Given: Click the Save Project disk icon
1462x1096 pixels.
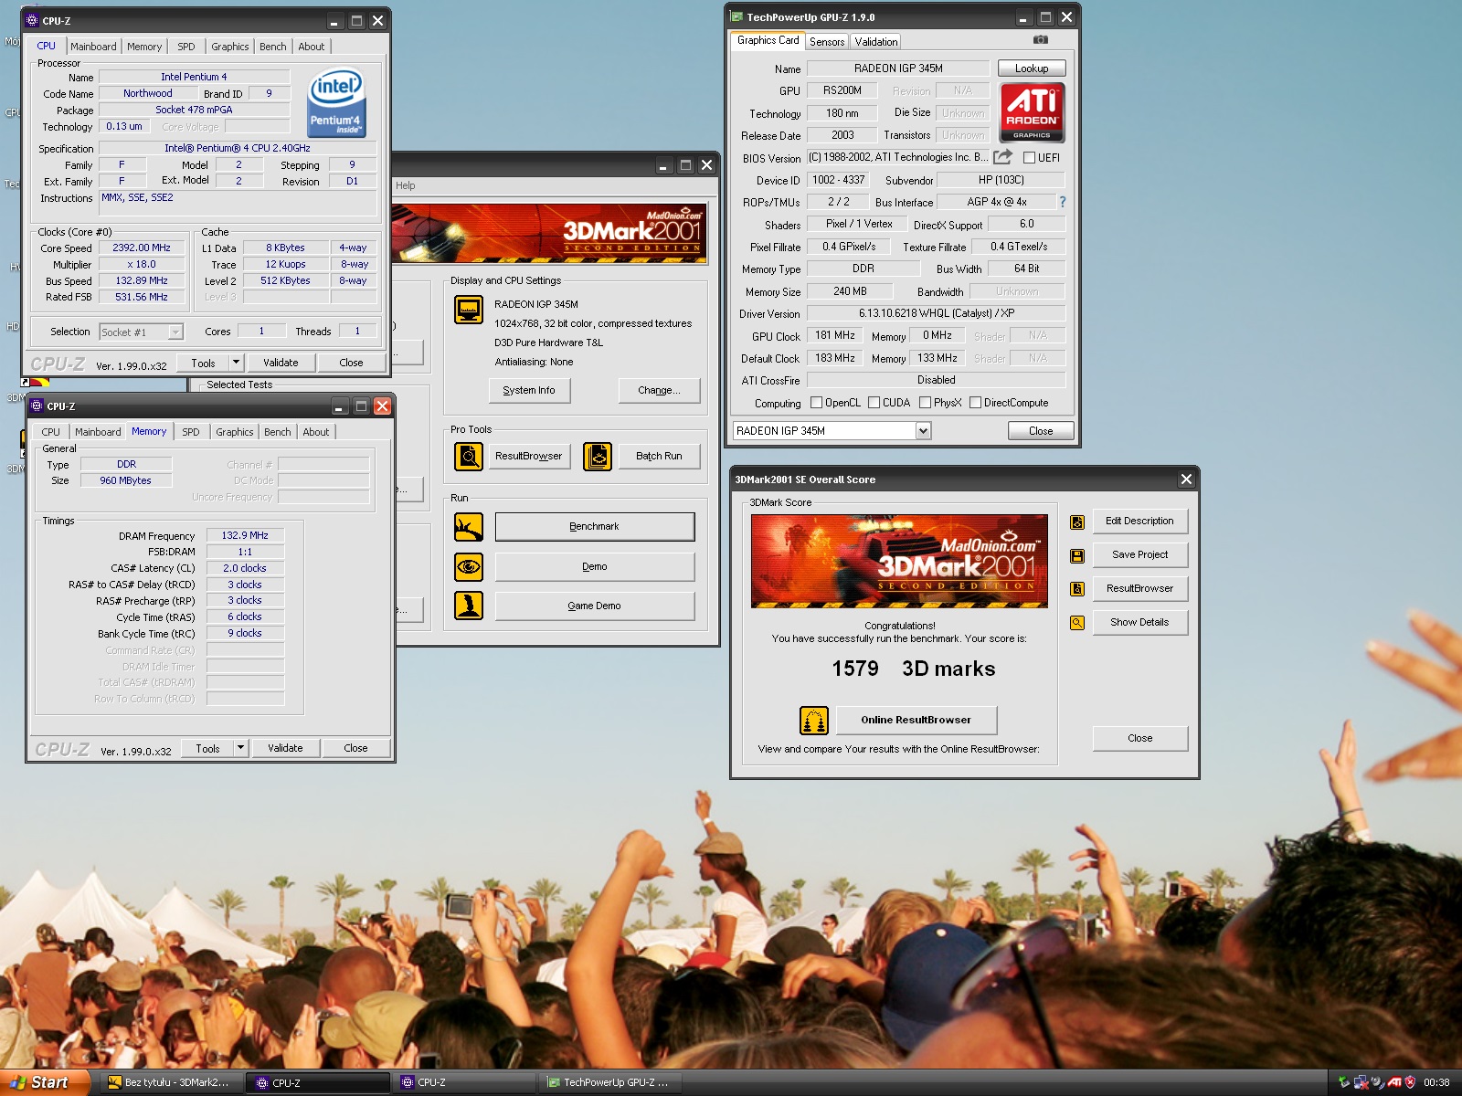Looking at the screenshot, I should pos(1077,555).
